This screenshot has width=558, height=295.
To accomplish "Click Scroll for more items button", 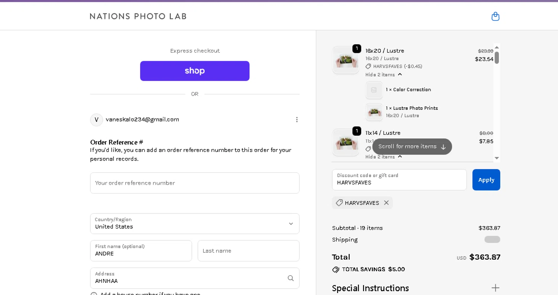I will (x=412, y=146).
